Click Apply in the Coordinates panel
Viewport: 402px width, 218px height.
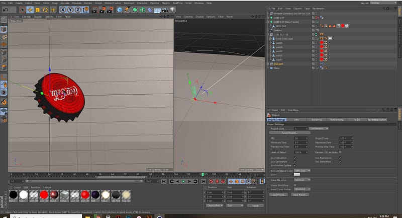click(x=255, y=206)
